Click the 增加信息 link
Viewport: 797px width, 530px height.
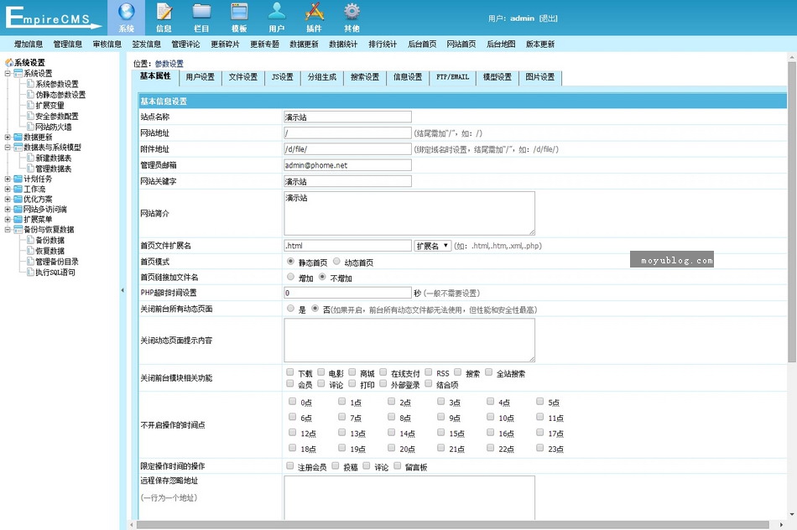(29, 44)
